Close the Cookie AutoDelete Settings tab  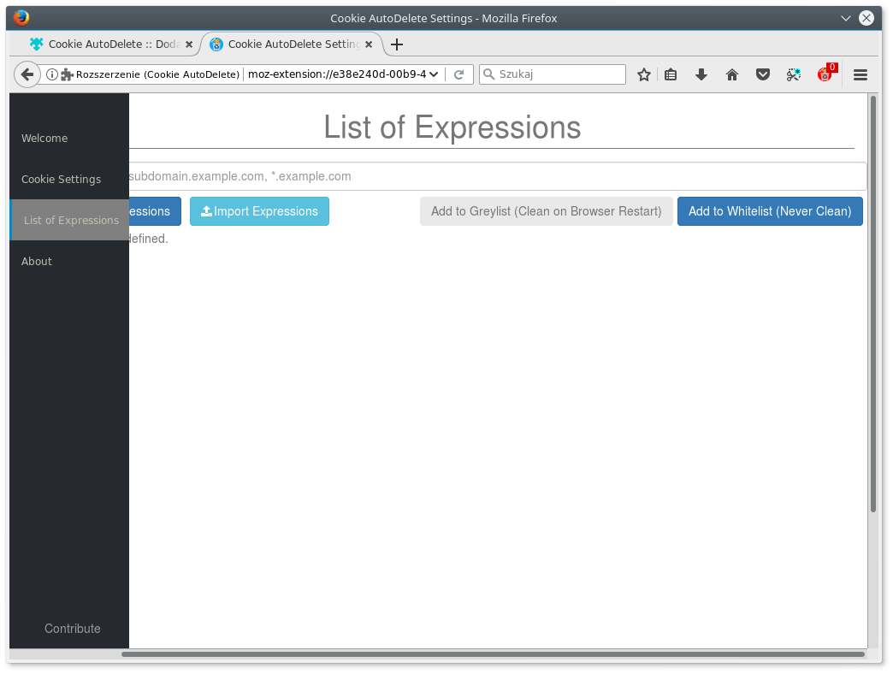369,44
